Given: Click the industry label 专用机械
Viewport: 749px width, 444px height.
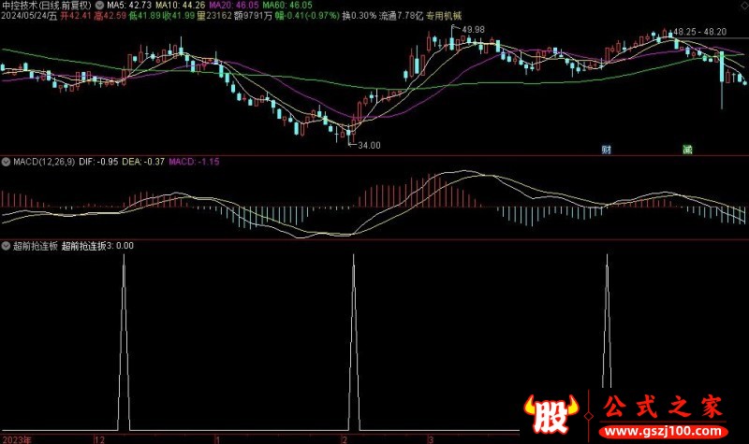Looking at the screenshot, I should click(444, 16).
